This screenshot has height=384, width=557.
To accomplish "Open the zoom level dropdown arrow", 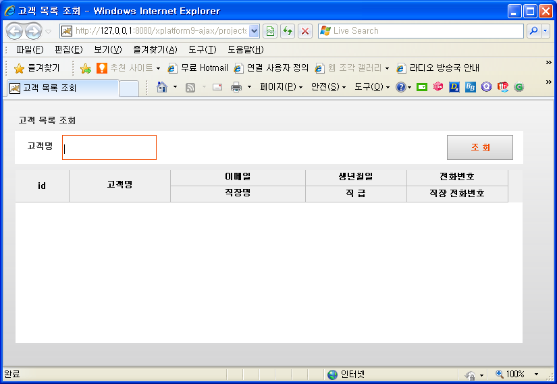I will coord(536,375).
